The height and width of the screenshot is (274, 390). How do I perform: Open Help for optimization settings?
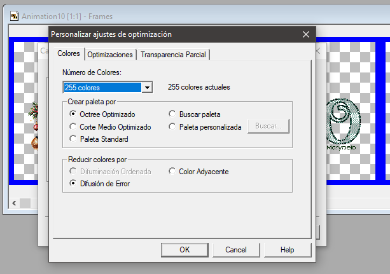click(x=288, y=250)
